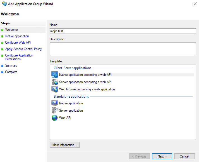Click Next to continue the wizard

click(x=162, y=156)
